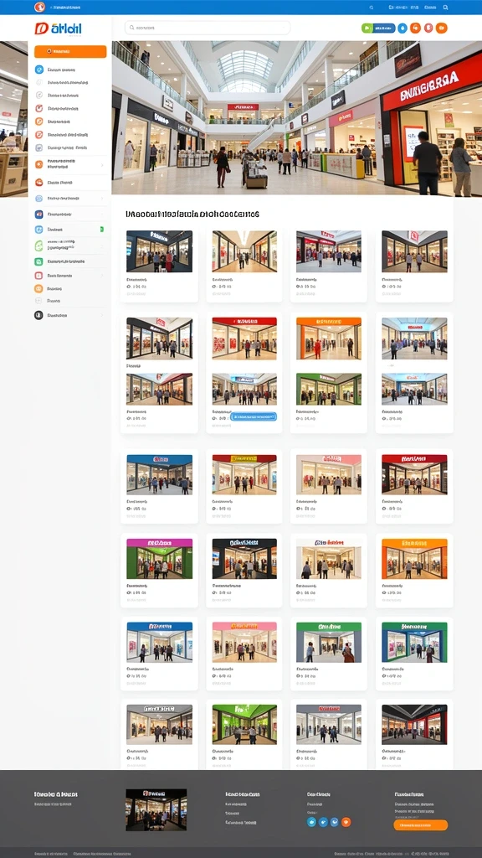
Task: Click the orange button in the footer
Action: [420, 824]
